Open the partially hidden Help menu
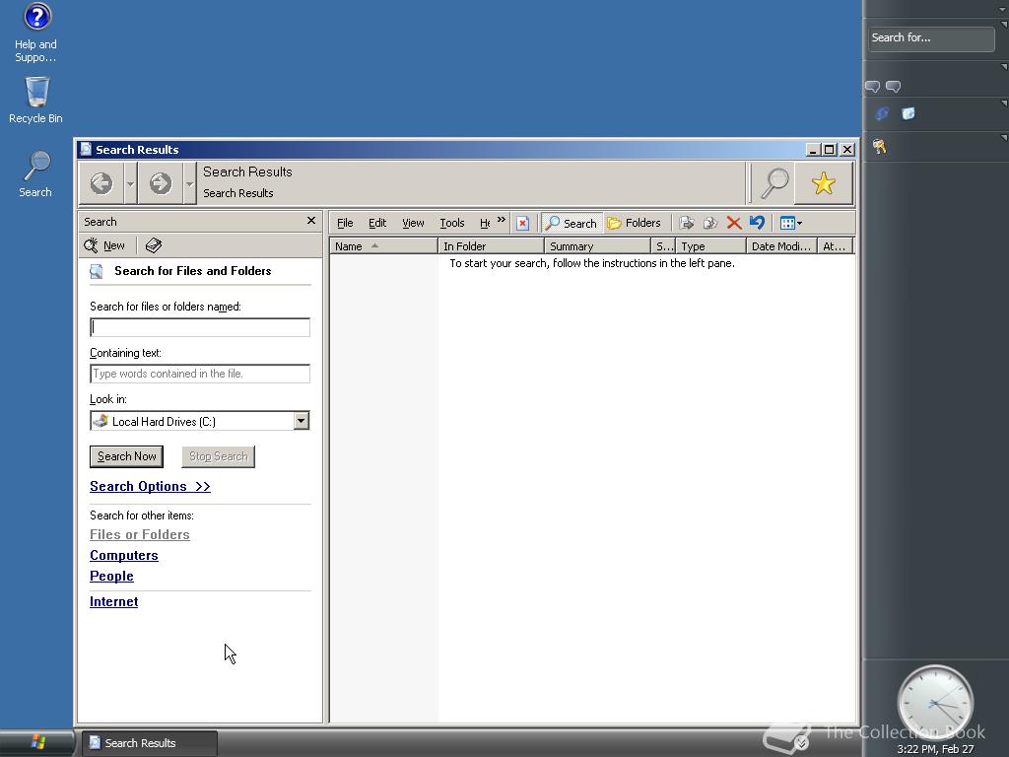Viewport: 1009px width, 757px height. 485,223
